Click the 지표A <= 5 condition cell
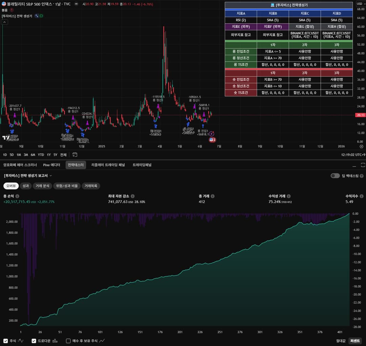Image resolution: width=366 pixels, height=346 pixels. coord(272,52)
